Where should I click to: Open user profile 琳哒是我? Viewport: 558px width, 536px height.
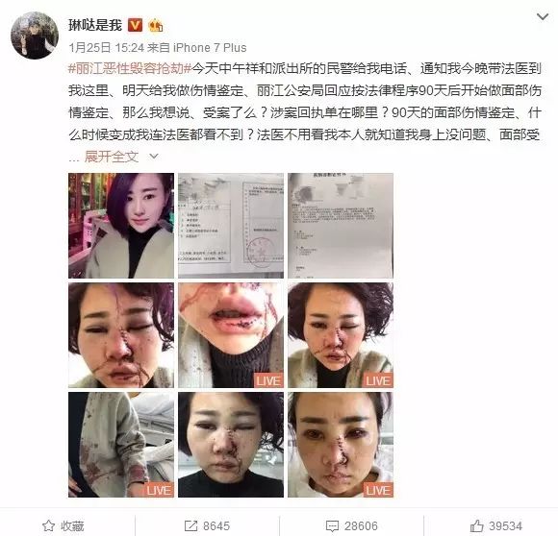point(95,25)
